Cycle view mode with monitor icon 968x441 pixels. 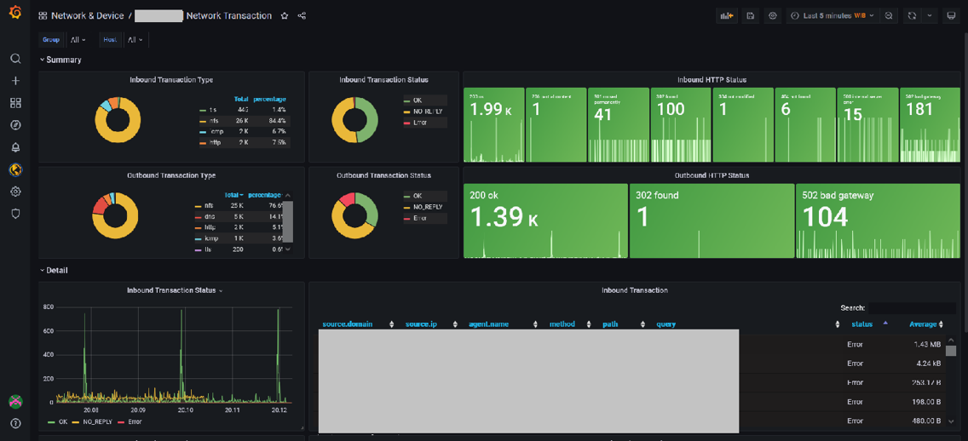point(951,16)
